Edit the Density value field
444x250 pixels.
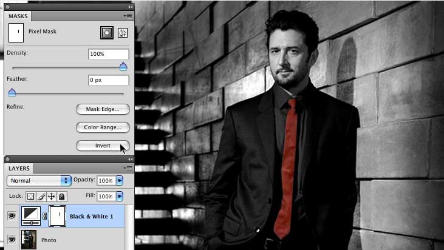109,54
